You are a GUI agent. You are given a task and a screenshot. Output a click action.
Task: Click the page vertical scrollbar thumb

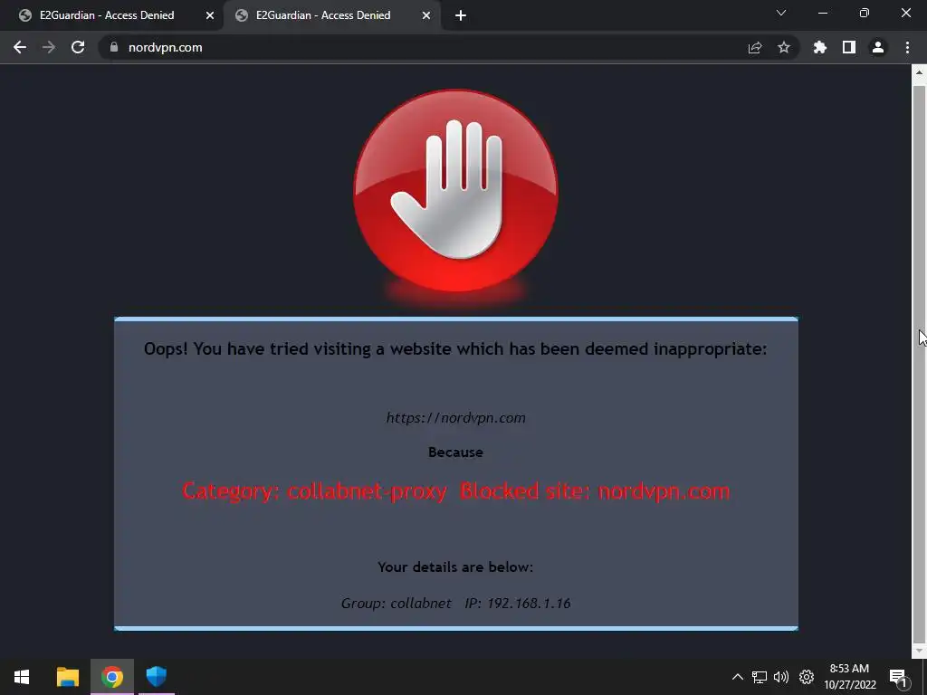[x=919, y=364]
